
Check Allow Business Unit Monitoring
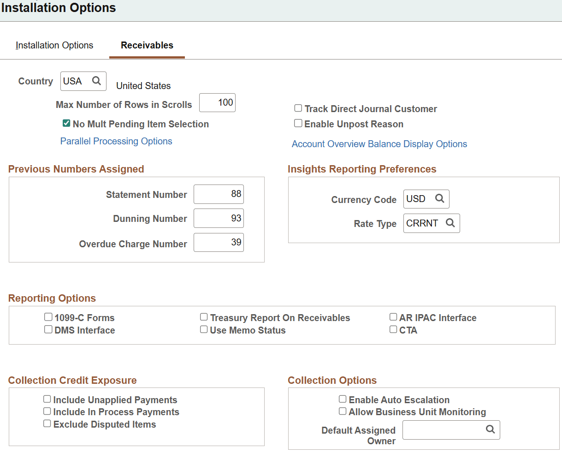[343, 411]
